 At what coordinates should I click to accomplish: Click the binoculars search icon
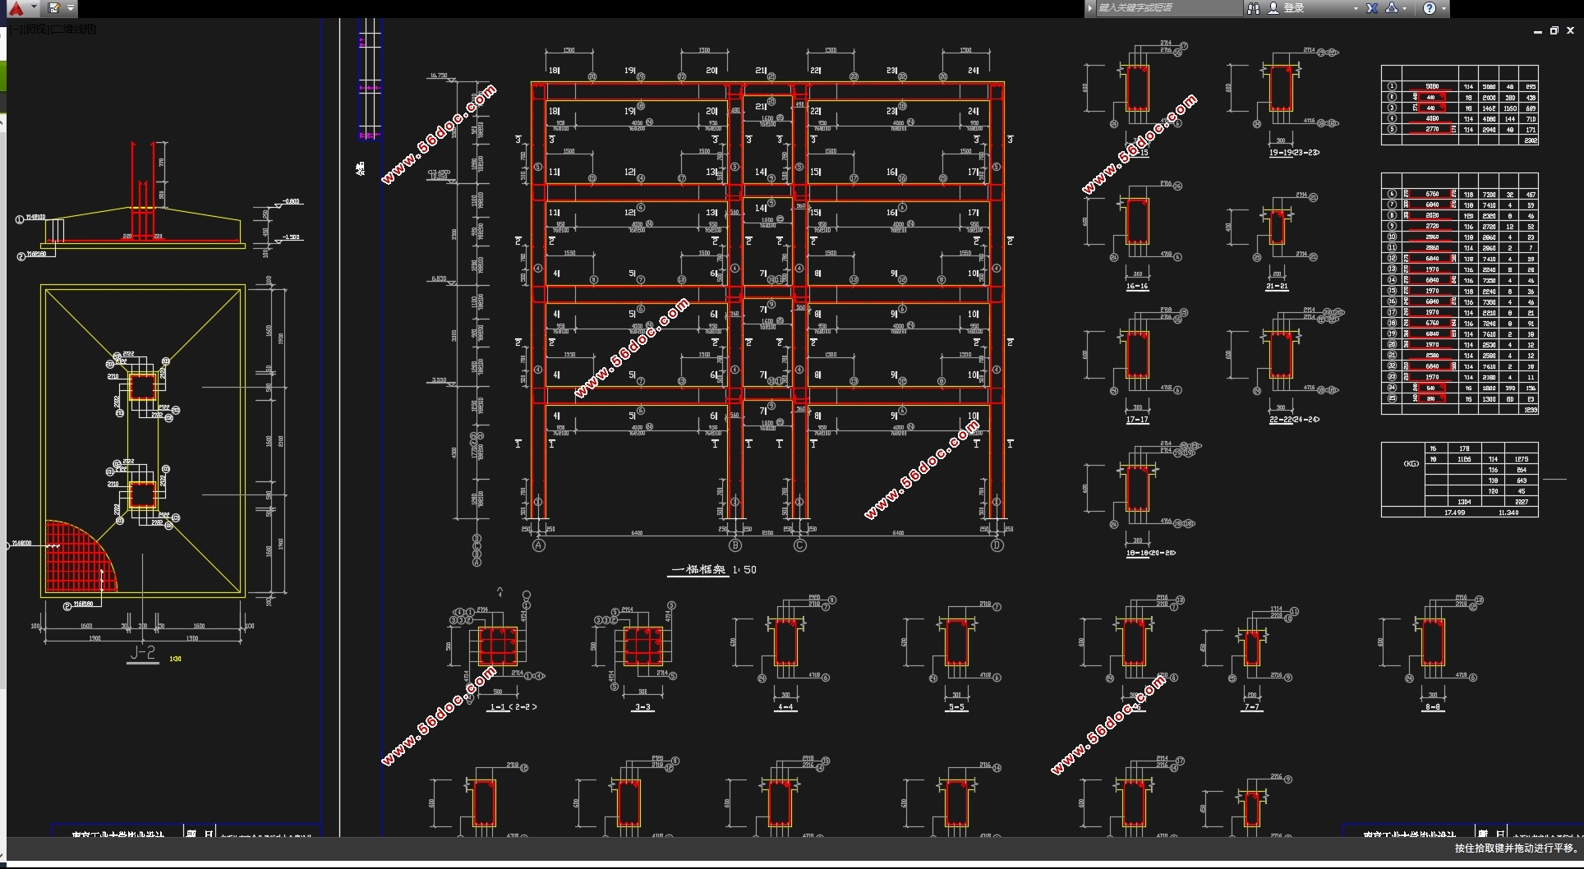pos(1254,8)
